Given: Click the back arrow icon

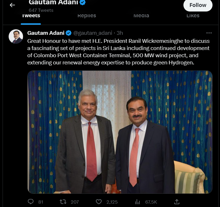Looking at the screenshot, I should pos(12,5).
